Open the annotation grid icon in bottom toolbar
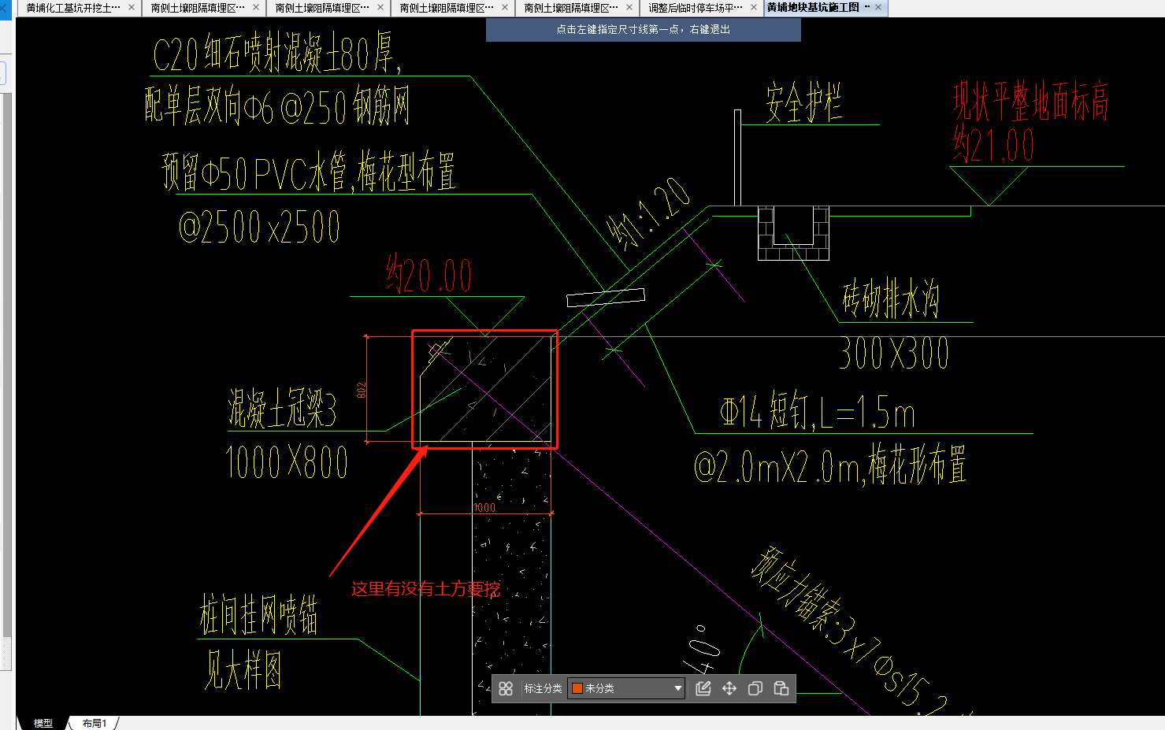The image size is (1165, 730). tap(506, 688)
